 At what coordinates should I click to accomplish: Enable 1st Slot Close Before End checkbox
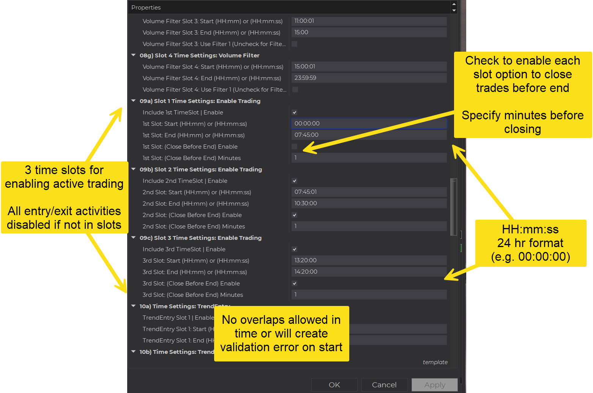294,147
